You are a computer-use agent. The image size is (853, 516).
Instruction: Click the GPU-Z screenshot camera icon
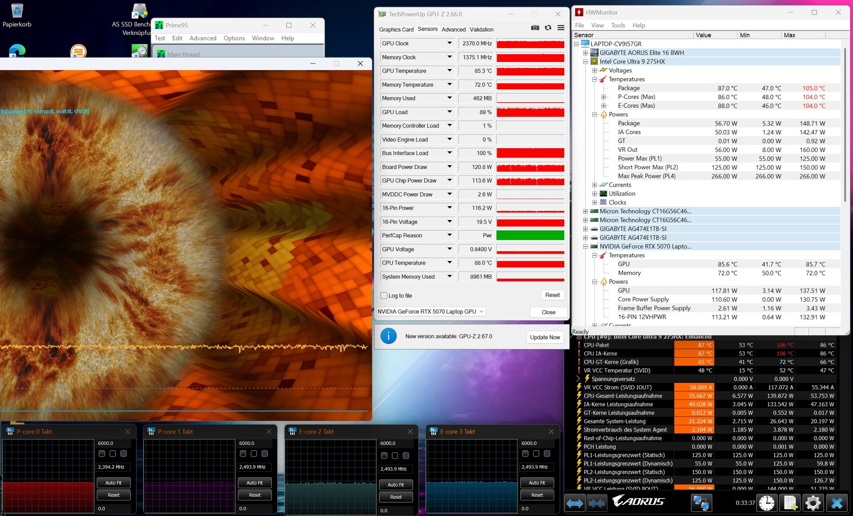[x=535, y=28]
